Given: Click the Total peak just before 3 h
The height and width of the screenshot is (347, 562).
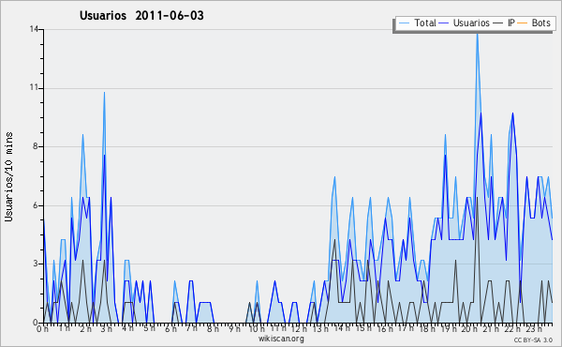Looking at the screenshot, I should 104,93.
